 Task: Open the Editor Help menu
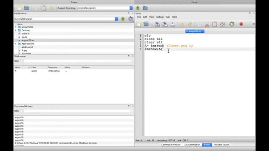tap(174, 17)
